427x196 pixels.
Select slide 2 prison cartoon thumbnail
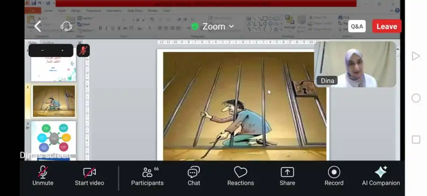point(54,101)
